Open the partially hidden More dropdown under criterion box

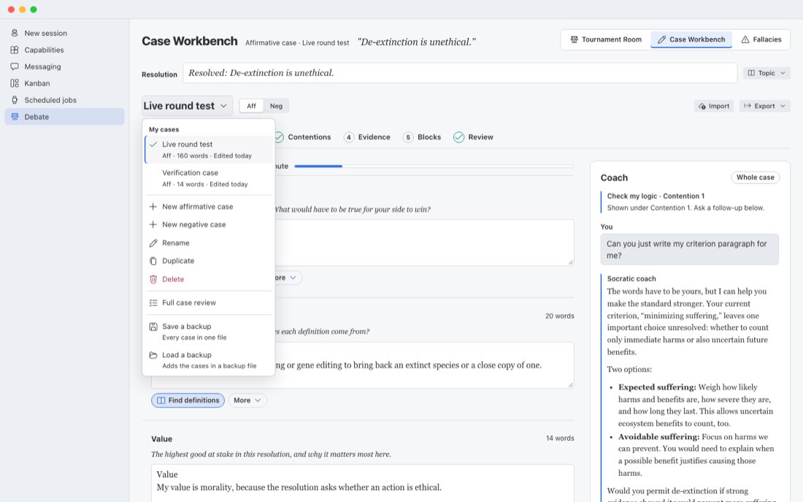(288, 278)
